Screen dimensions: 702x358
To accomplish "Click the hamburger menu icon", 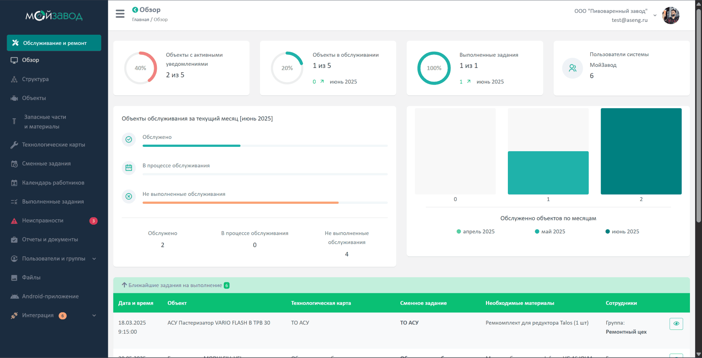I will [x=120, y=14].
